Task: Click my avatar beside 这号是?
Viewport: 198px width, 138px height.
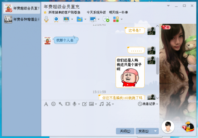Action: [x=151, y=31]
